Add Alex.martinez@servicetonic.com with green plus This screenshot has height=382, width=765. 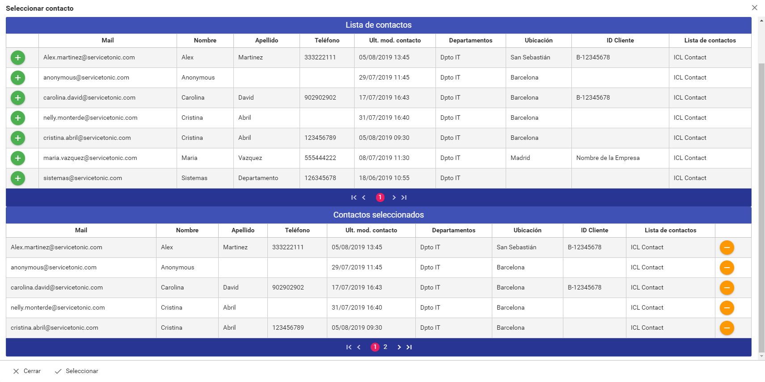18,58
